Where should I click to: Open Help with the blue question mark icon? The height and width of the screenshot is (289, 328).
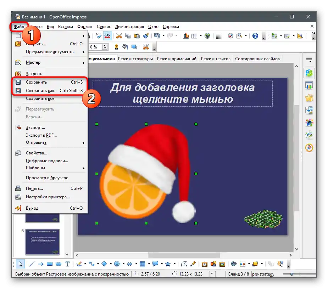point(255,36)
